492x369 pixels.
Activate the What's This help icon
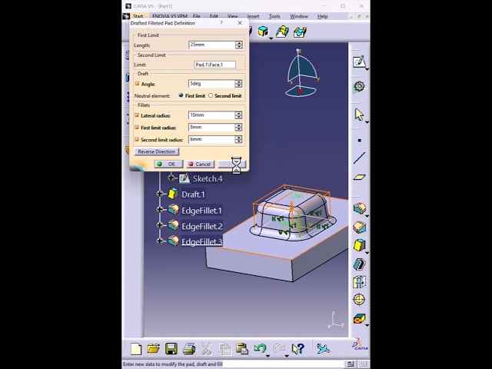click(x=298, y=348)
